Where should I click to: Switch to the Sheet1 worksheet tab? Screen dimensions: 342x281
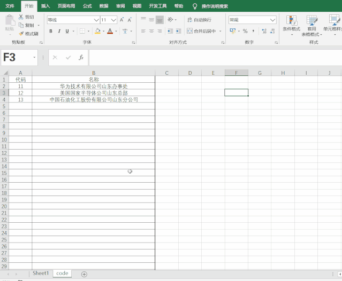click(41, 273)
